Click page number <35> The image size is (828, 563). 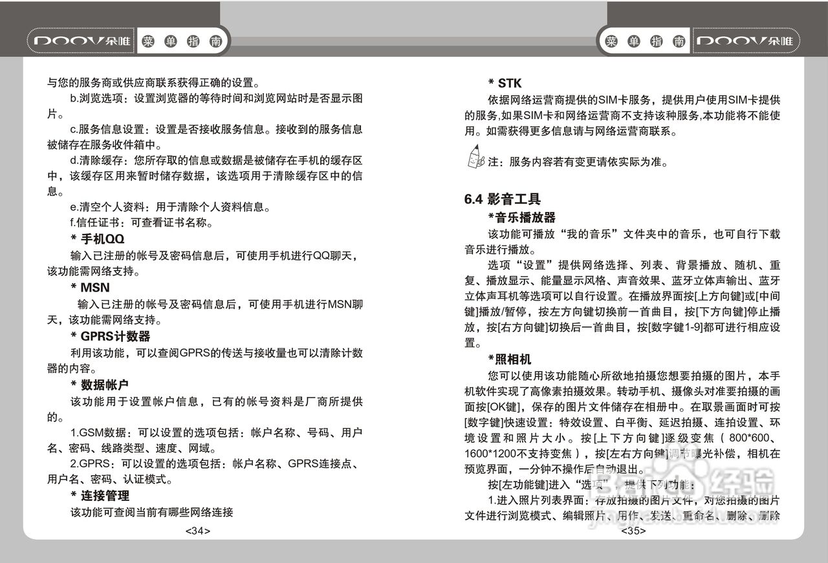(x=633, y=531)
